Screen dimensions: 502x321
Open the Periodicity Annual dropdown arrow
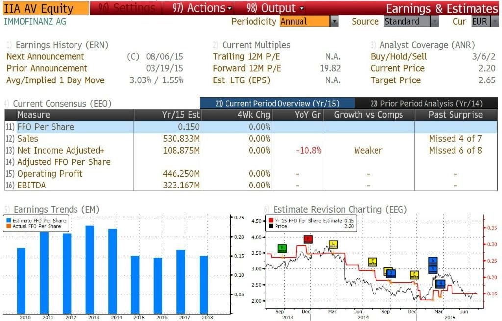(x=334, y=22)
